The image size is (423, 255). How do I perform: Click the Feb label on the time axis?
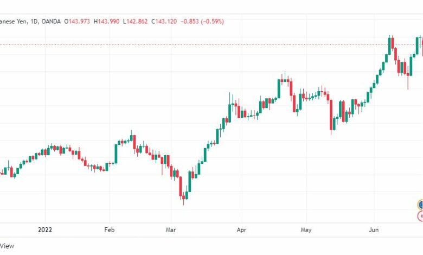[x=109, y=230]
